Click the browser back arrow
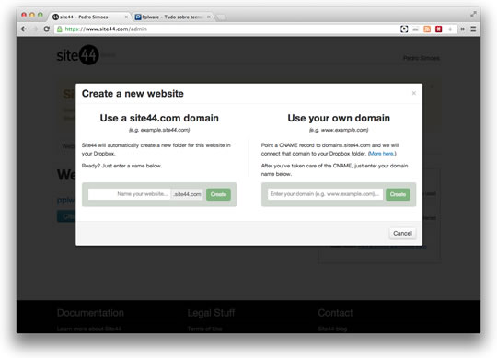Viewport: 497px width, 358px height. pyautogui.click(x=24, y=29)
